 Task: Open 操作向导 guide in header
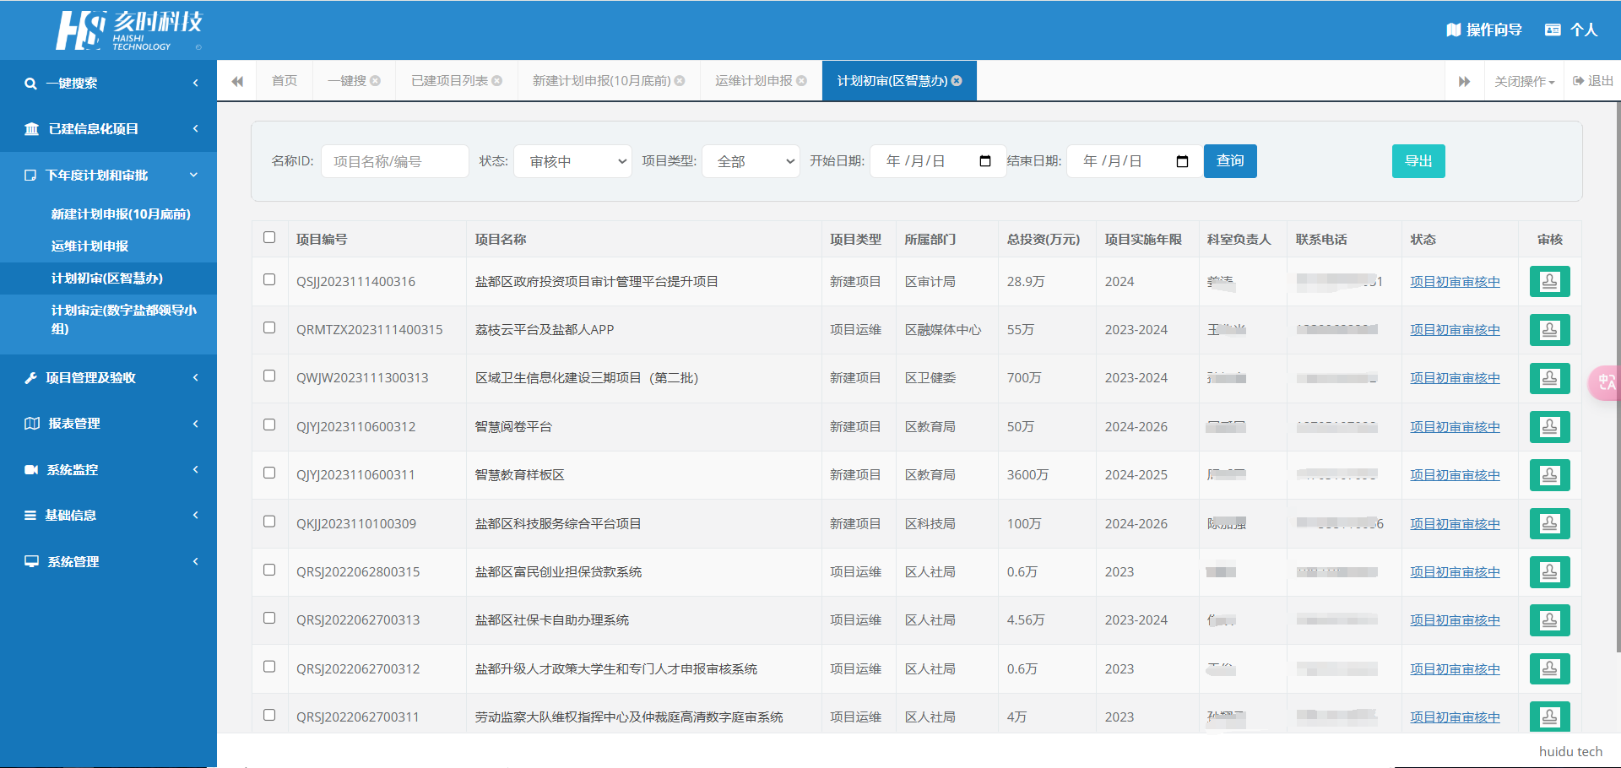tap(1483, 30)
